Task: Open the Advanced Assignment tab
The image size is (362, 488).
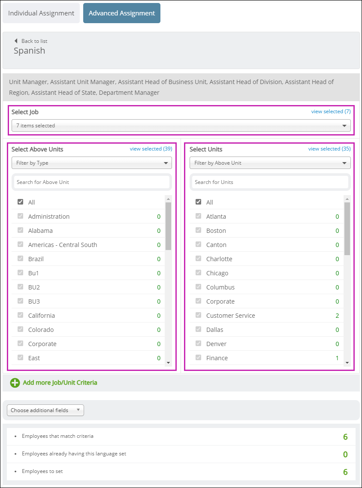Action: point(122,13)
